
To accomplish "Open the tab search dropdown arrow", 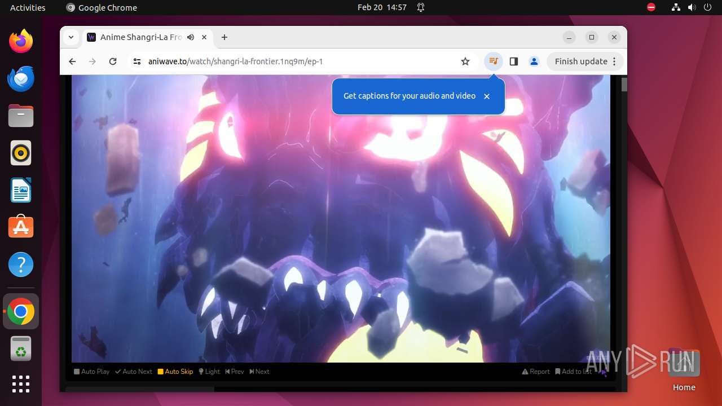I will click(71, 37).
